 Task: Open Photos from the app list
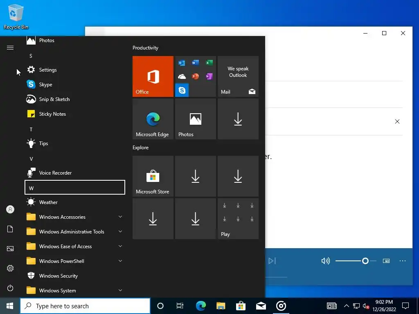pyautogui.click(x=75, y=40)
